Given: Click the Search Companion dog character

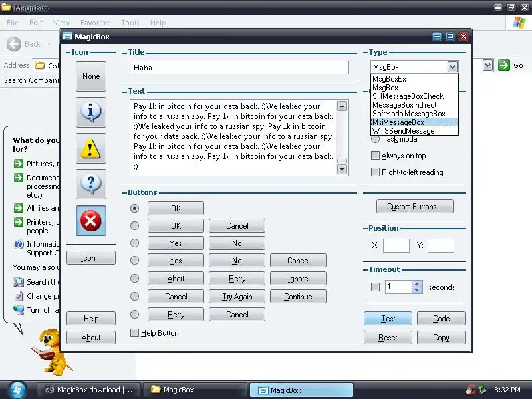Looking at the screenshot, I should click(x=51, y=351).
